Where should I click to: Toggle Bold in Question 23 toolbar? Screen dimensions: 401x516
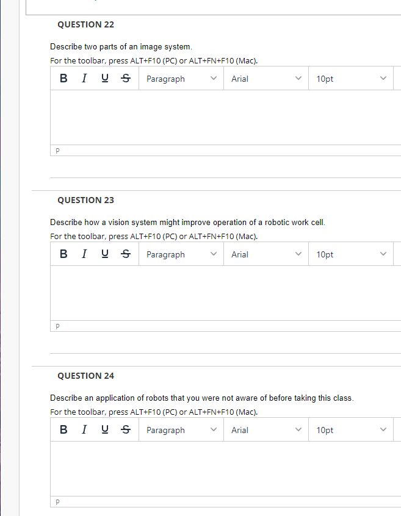coord(63,254)
